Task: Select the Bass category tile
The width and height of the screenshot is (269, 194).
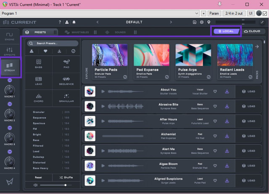Action: 39,64
